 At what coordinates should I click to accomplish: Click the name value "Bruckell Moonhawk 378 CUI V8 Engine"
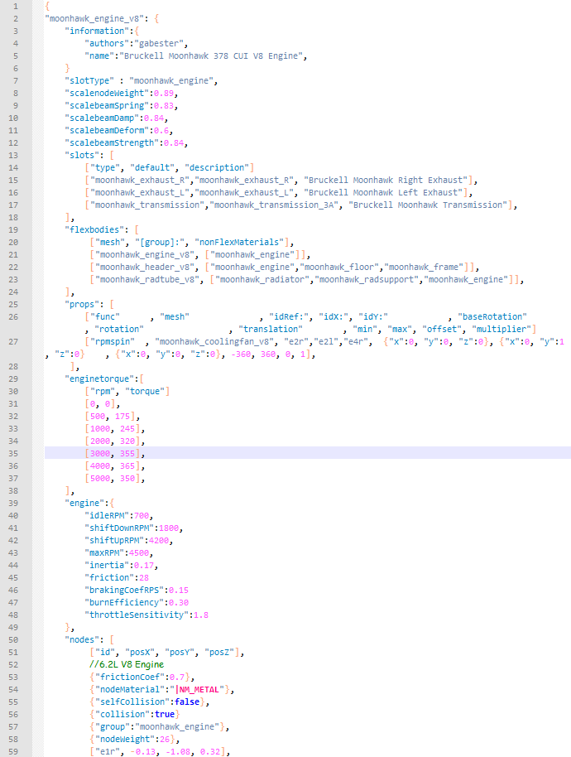click(211, 56)
